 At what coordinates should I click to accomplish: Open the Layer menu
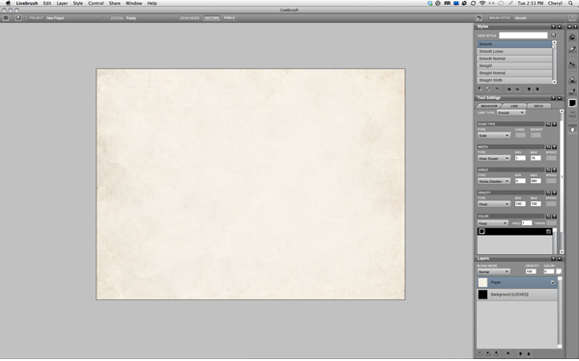point(62,3)
